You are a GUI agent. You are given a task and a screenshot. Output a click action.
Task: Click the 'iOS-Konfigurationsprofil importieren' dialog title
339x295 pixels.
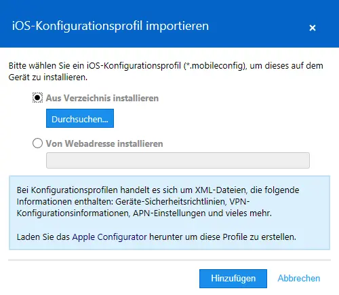111,26
